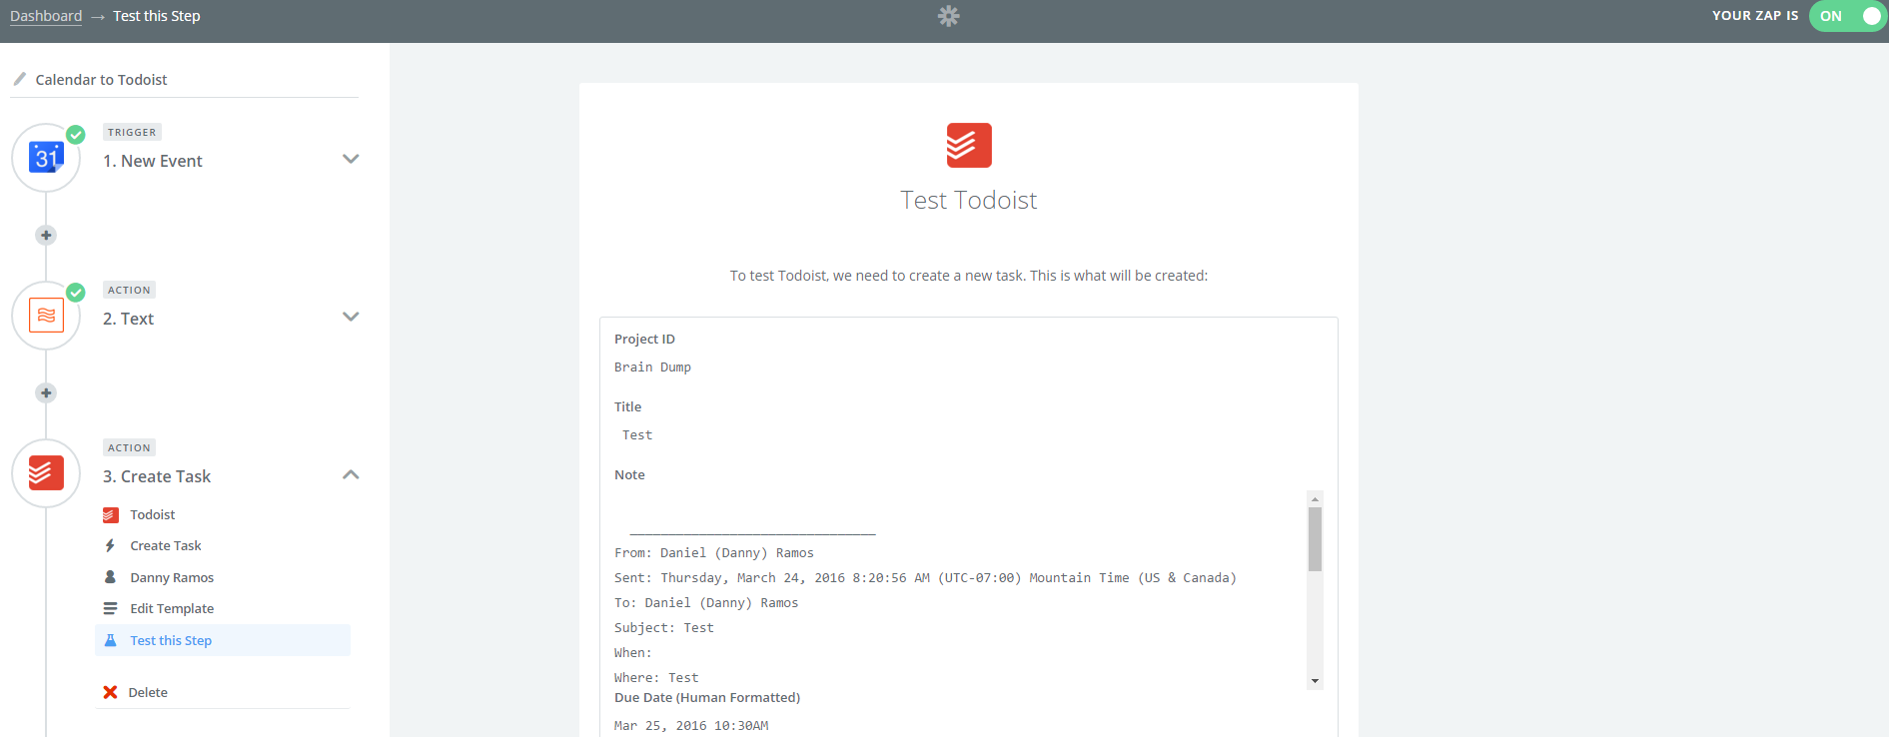Click the Title field label
1889x737 pixels.
pos(628,407)
